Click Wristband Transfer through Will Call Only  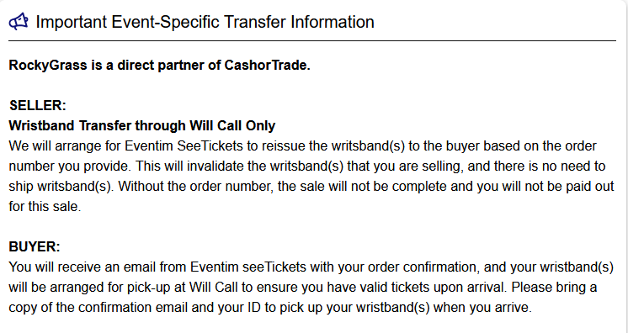click(x=142, y=125)
